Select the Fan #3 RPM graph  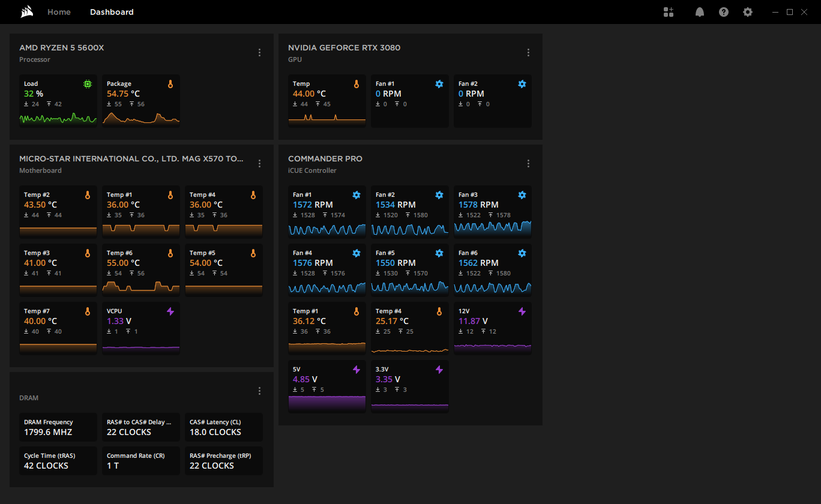[493, 228]
